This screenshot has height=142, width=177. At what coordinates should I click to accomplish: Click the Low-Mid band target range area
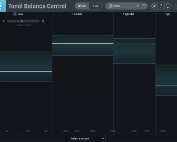83,45
